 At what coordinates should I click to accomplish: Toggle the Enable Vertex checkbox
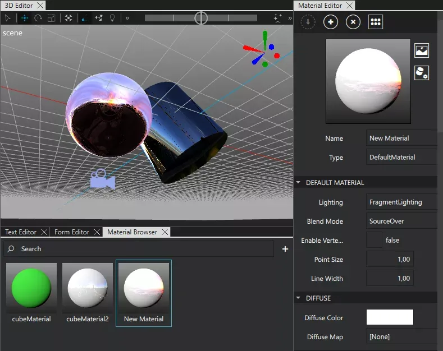point(374,240)
